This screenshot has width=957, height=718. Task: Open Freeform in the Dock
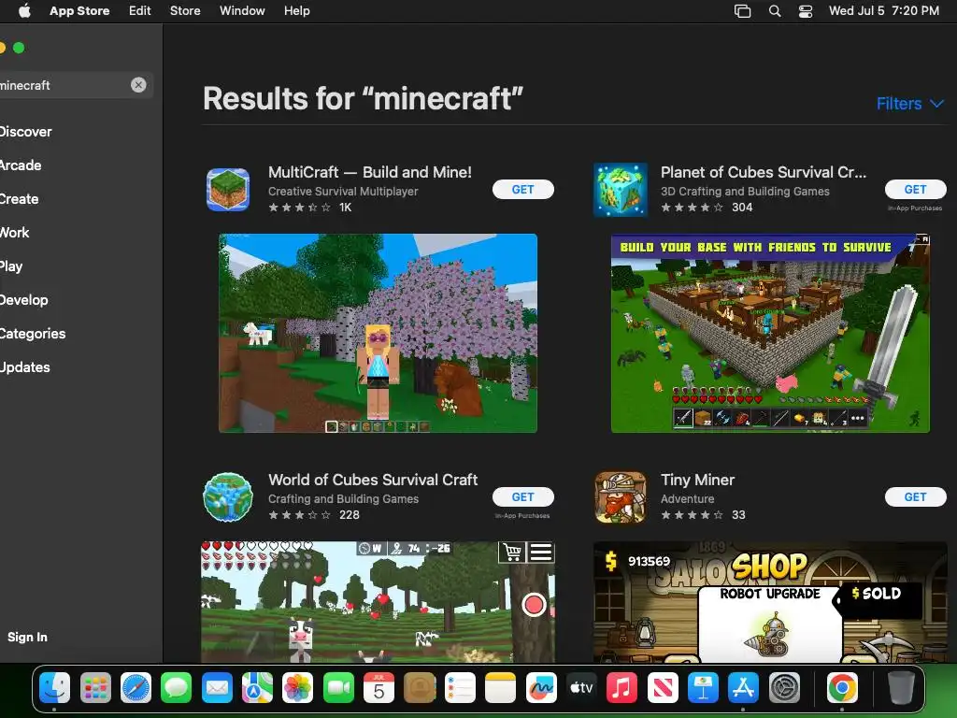click(x=541, y=689)
